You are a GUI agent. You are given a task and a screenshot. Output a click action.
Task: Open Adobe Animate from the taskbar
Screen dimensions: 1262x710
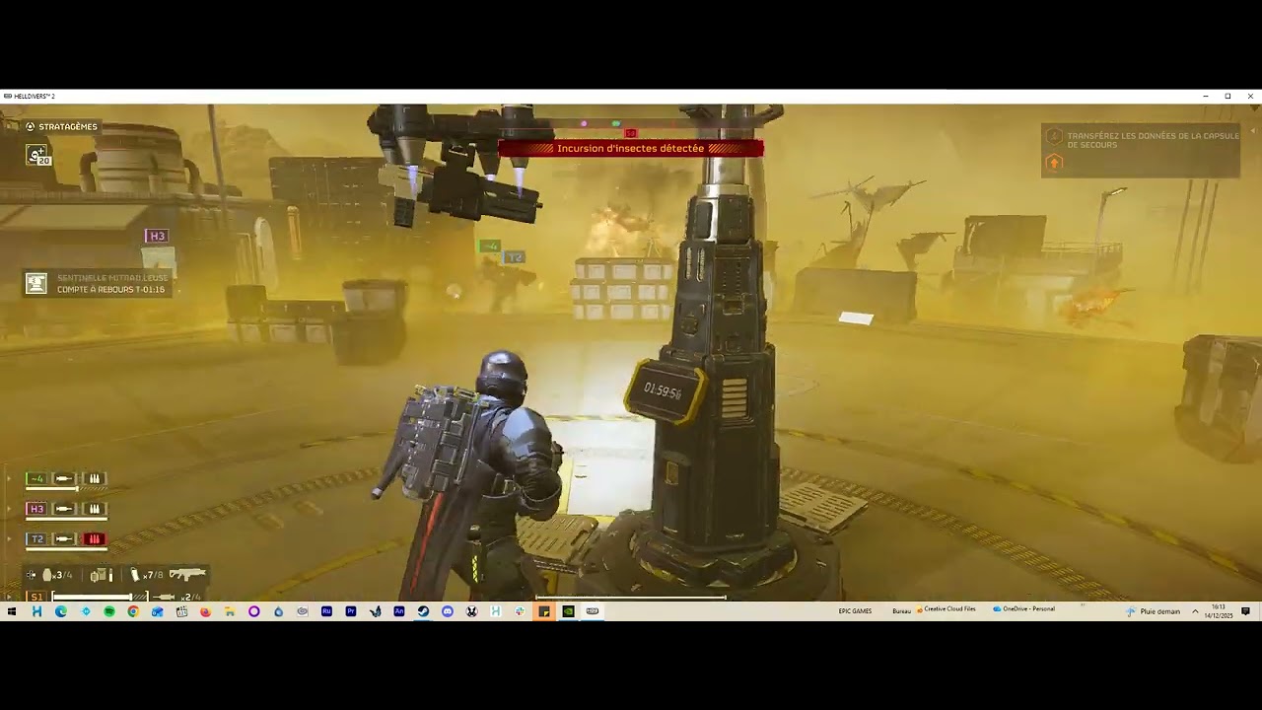[399, 611]
